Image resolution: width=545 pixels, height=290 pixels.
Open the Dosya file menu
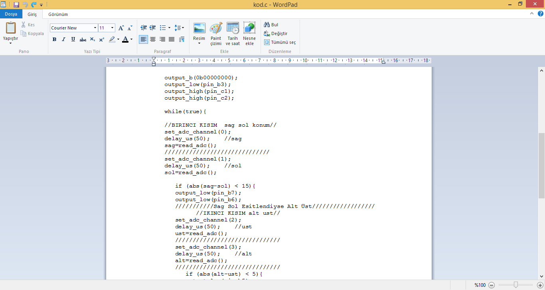(x=11, y=14)
